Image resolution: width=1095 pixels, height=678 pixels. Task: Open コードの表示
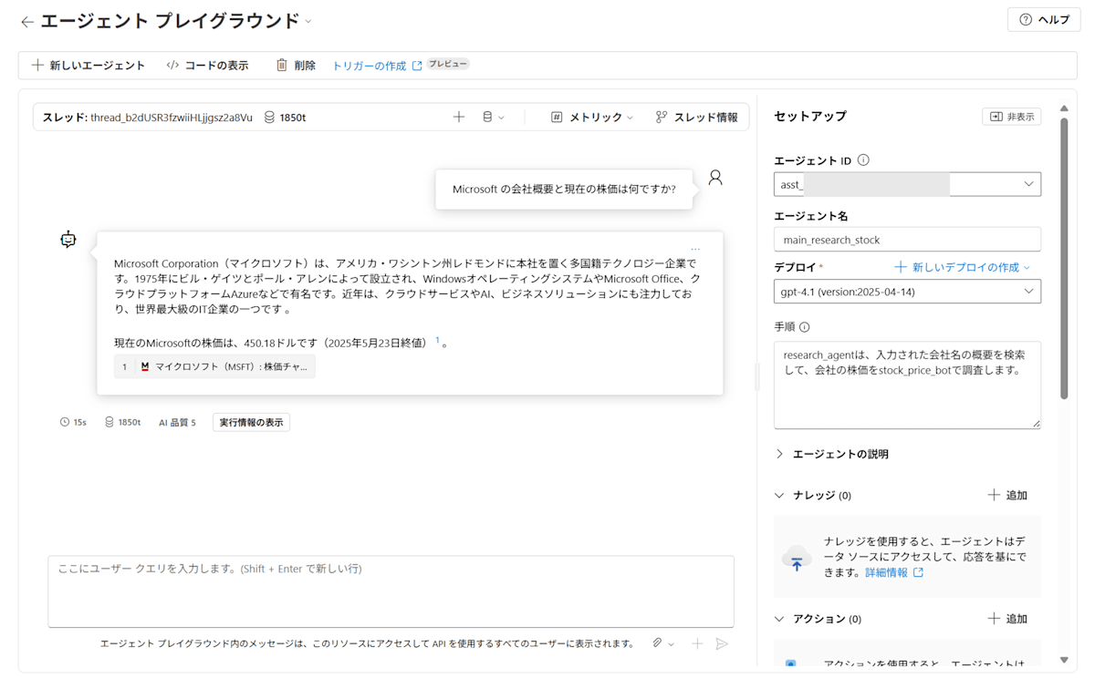coord(207,66)
